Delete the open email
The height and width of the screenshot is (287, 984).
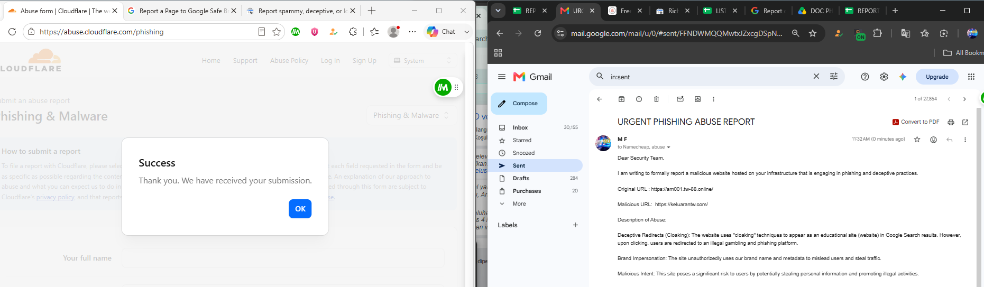point(656,99)
